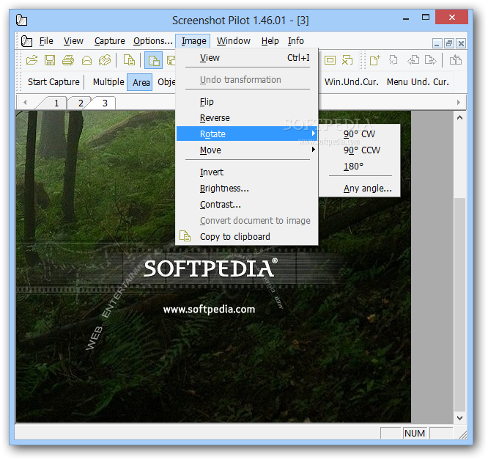Viewport: 488px width, 460px height.
Task: Choose Invert from the Image menu
Action: pyautogui.click(x=247, y=172)
